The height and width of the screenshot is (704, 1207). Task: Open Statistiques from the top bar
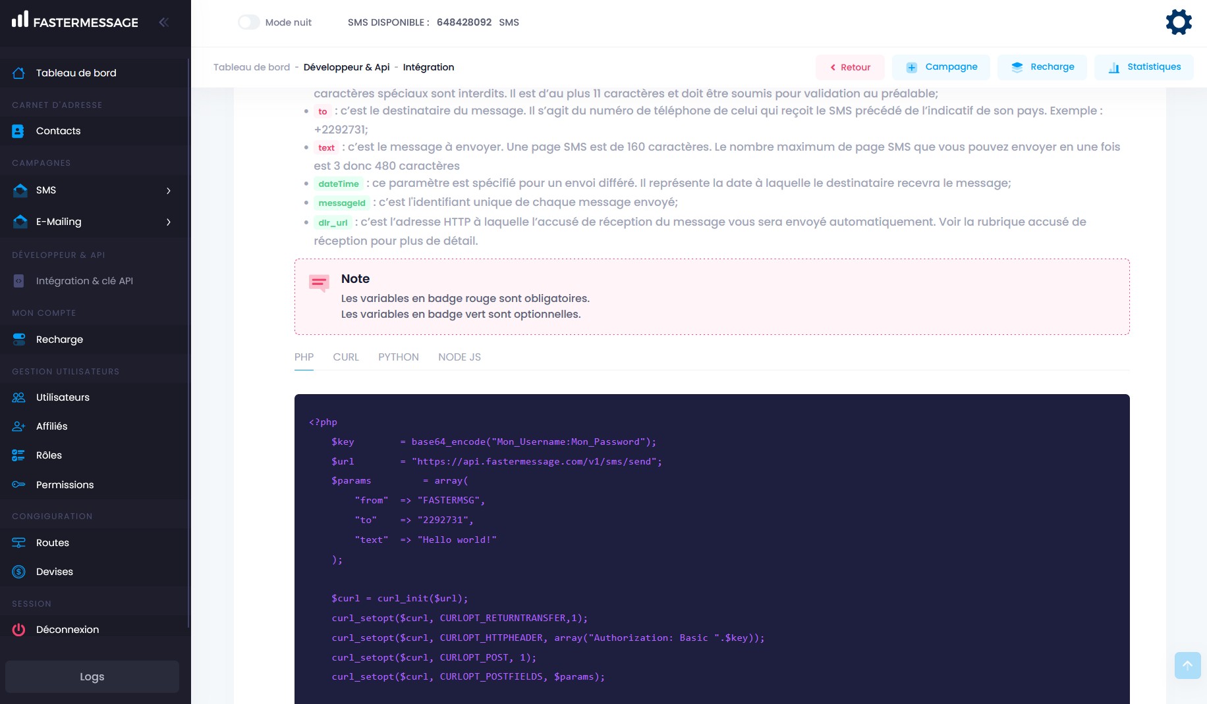[1144, 67]
